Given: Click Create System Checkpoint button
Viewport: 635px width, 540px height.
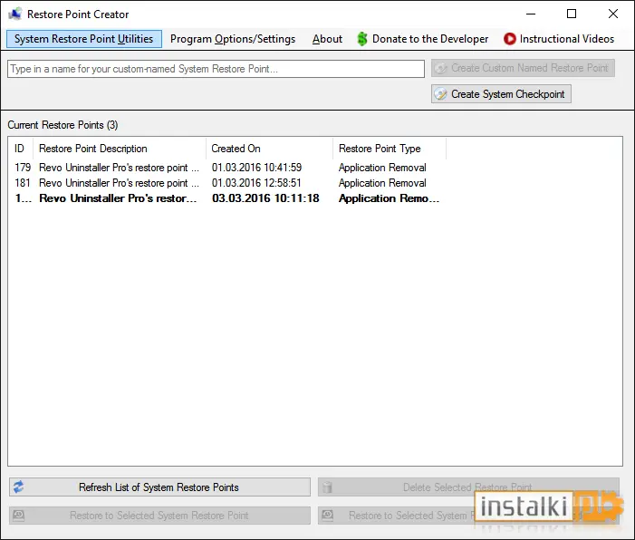Looking at the screenshot, I should click(501, 94).
